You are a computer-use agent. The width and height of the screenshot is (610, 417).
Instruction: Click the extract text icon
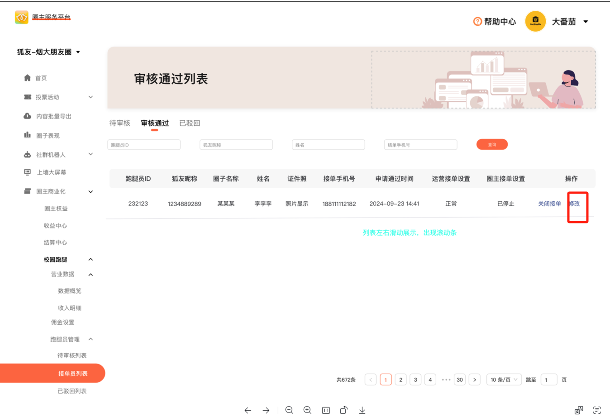pos(597,410)
